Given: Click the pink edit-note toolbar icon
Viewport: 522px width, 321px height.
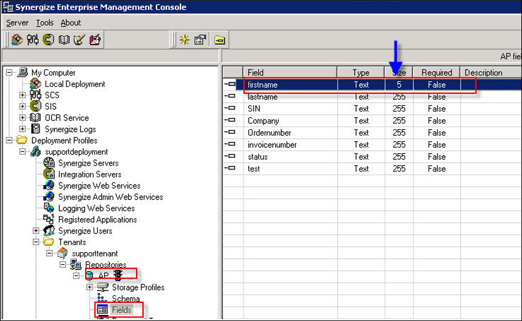Looking at the screenshot, I should 95,40.
